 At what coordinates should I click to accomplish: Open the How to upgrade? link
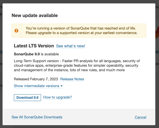pyautogui.click(x=57, y=97)
